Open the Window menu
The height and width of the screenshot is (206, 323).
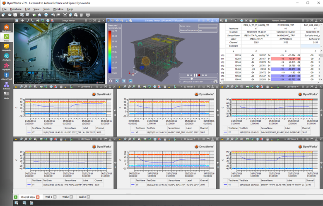[58, 9]
